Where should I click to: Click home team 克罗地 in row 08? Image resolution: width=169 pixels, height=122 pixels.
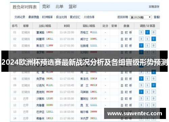click(40, 79)
